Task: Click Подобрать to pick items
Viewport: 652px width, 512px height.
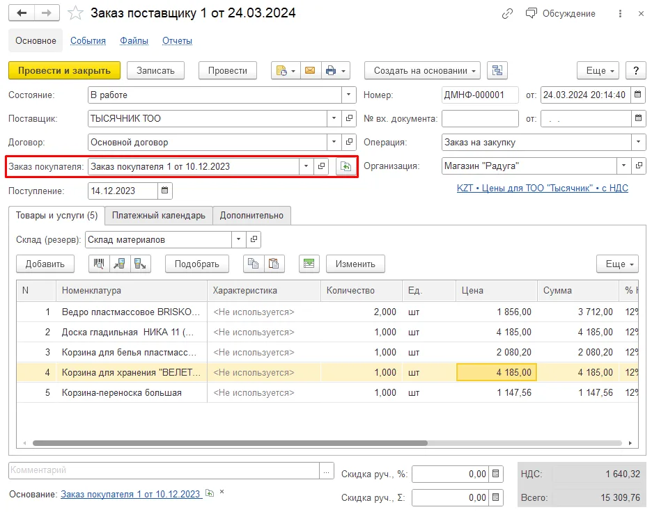Action: 197,264
